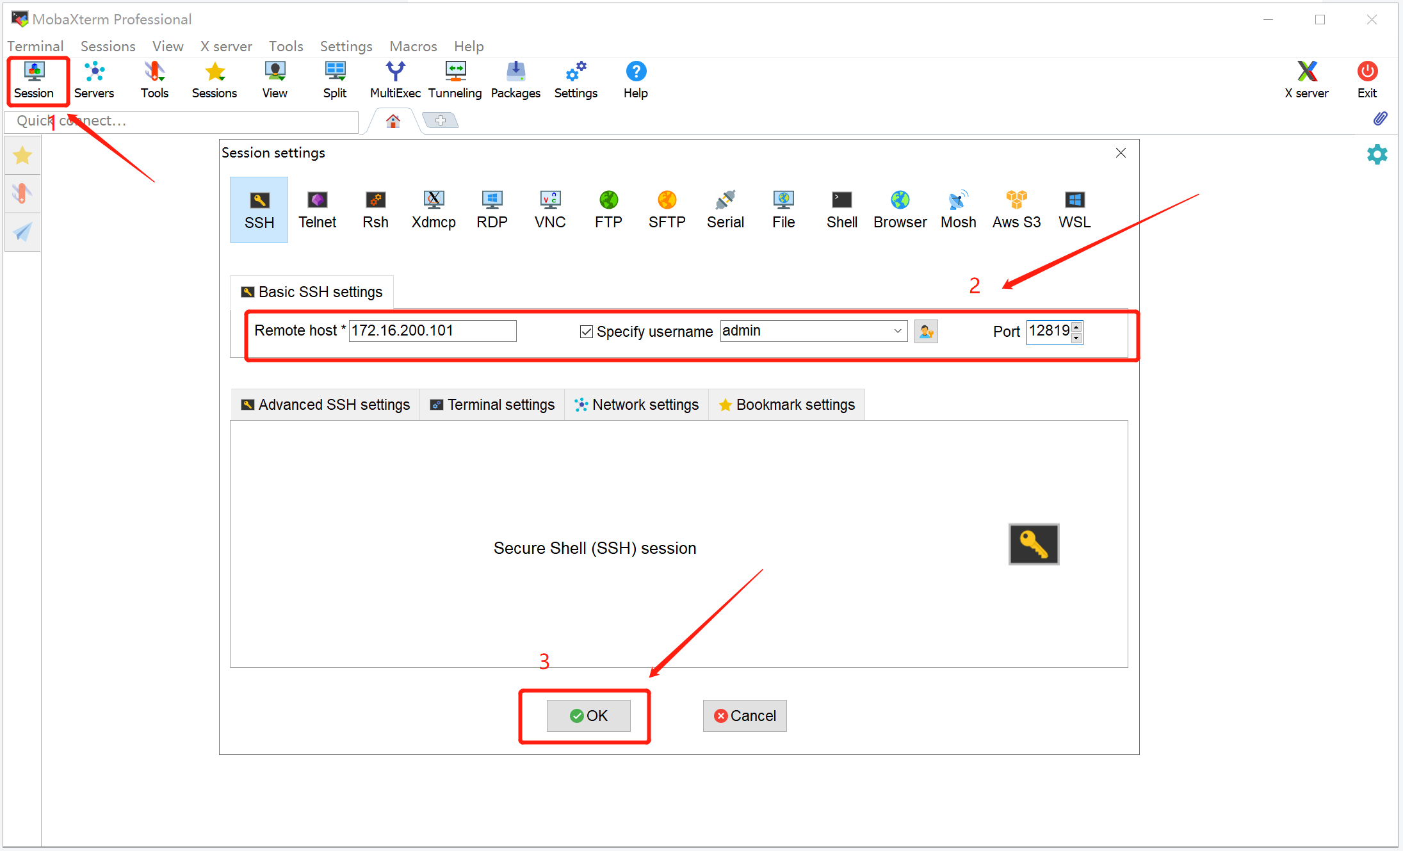Switch to Advanced SSH settings tab
The width and height of the screenshot is (1403, 851).
[325, 405]
